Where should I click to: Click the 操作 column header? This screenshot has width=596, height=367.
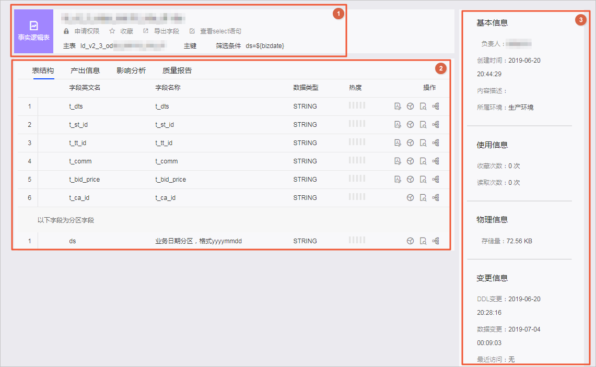[x=429, y=88]
